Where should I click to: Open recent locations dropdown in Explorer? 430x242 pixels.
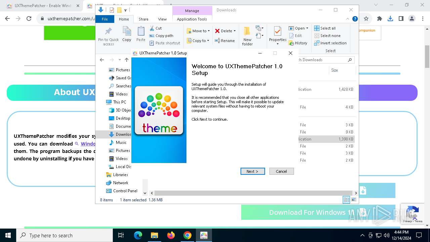(x=120, y=60)
